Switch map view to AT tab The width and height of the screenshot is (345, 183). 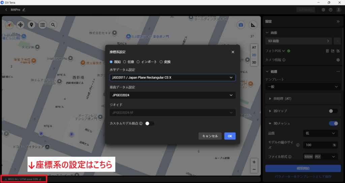[254, 48]
